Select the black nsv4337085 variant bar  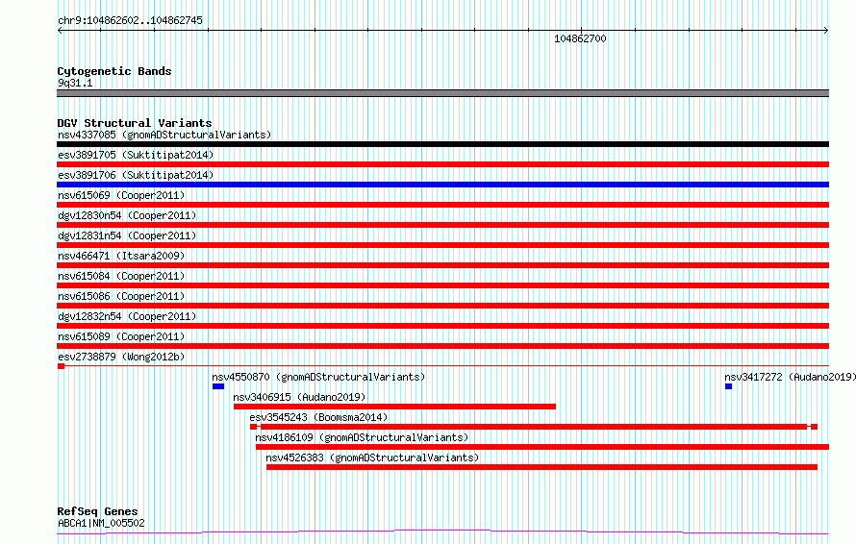point(442,144)
